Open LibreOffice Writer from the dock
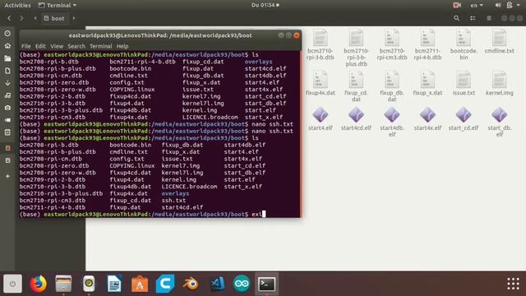This screenshot has height=296, width=526. [114, 284]
